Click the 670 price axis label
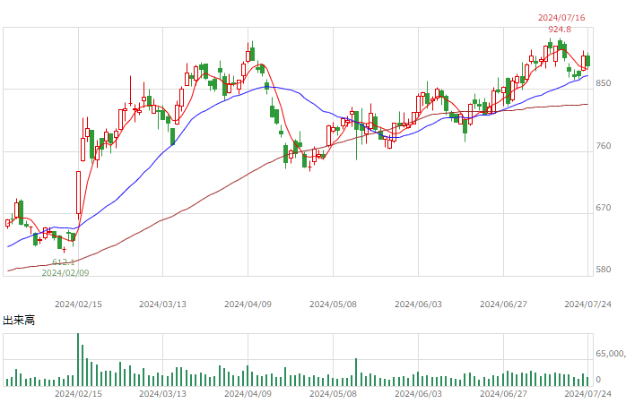Viewport: 626px width, 403px height. click(x=604, y=207)
